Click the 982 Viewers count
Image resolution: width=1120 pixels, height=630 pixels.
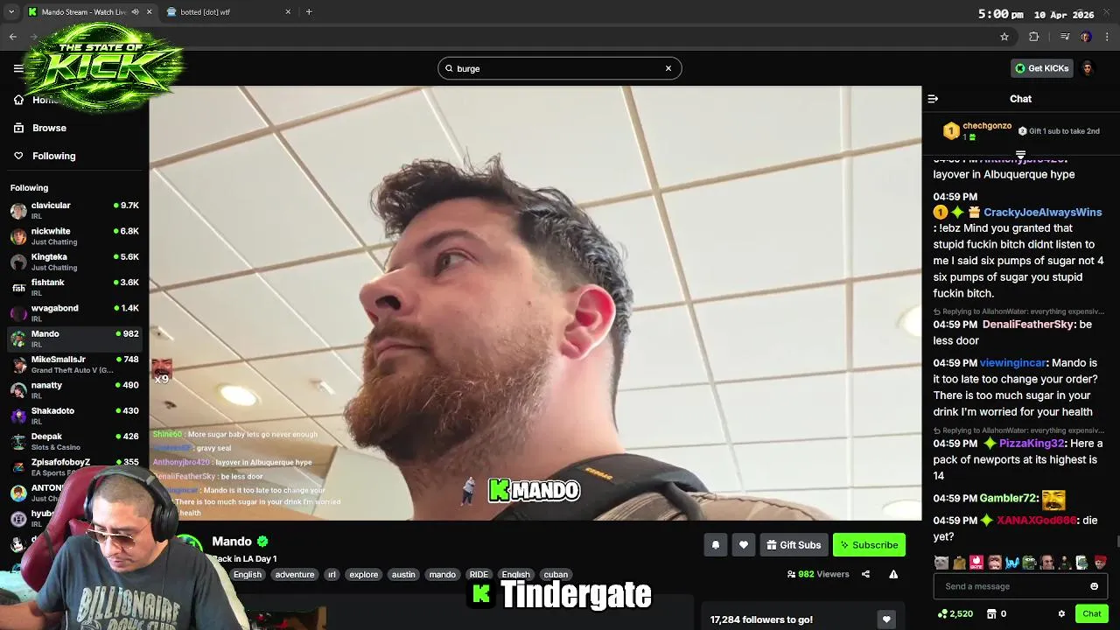click(x=818, y=575)
